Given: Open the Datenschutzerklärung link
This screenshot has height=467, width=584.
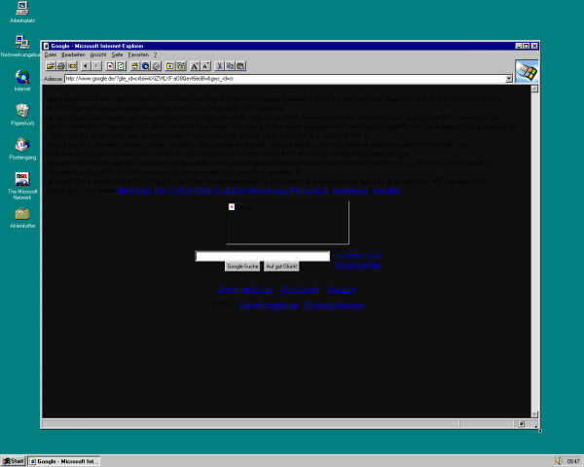Looking at the screenshot, I should [269, 305].
